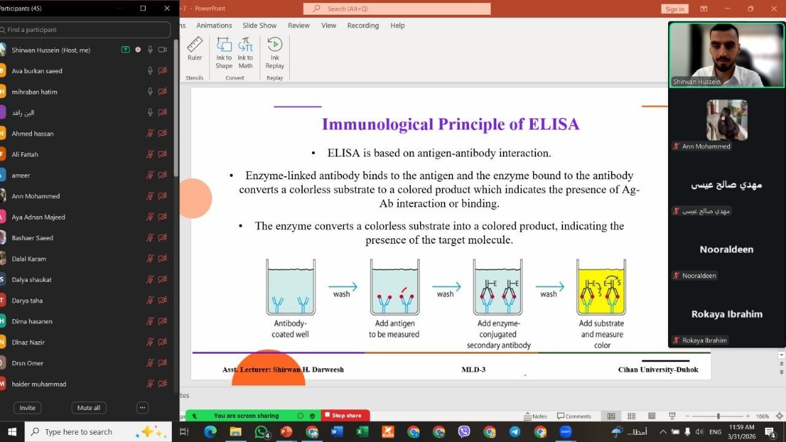The image size is (786, 442).
Task: Open the three-dots more options menu in Participants
Action: pos(142,408)
